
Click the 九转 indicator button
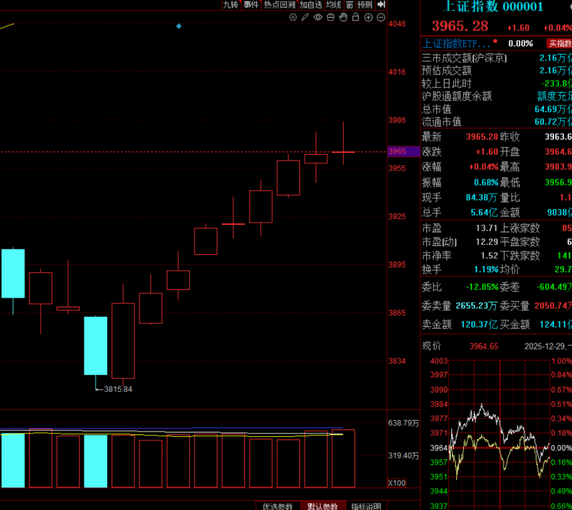[230, 5]
